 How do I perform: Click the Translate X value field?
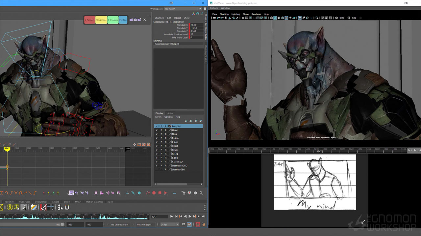(x=196, y=25)
